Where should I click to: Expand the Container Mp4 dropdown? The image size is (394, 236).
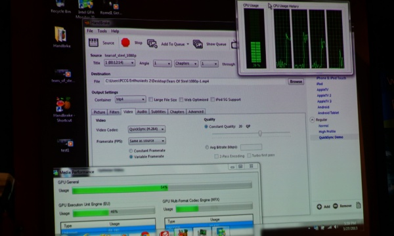(x=130, y=99)
